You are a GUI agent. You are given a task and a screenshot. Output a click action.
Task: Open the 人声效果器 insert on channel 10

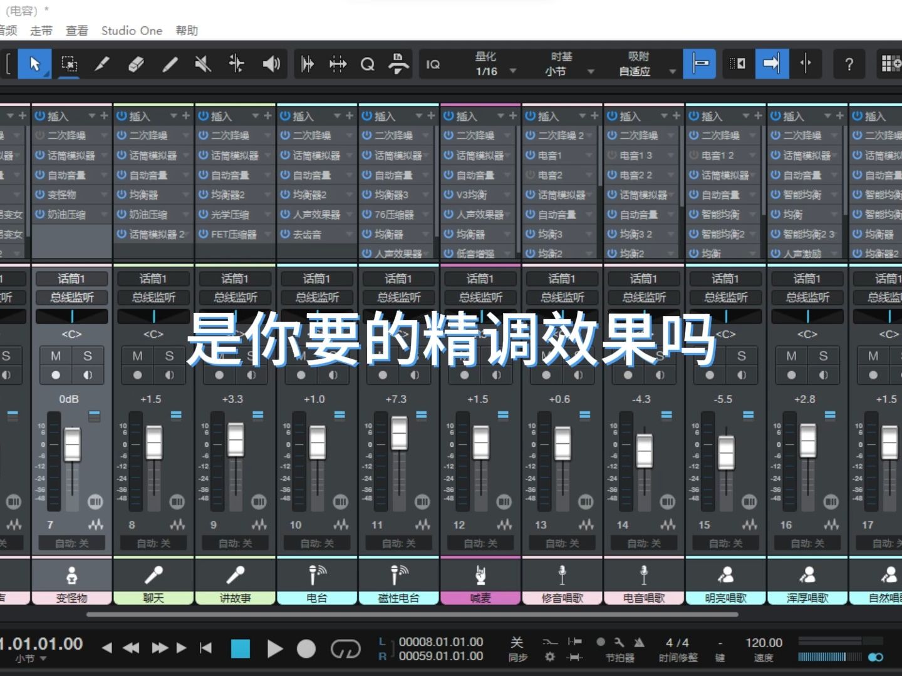317,214
